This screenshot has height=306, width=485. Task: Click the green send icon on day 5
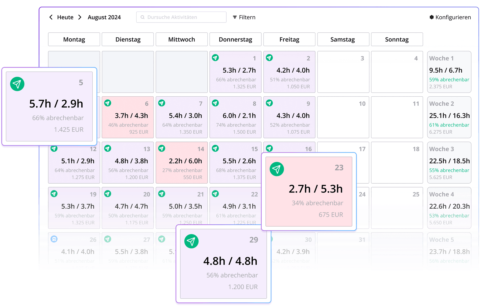[17, 84]
